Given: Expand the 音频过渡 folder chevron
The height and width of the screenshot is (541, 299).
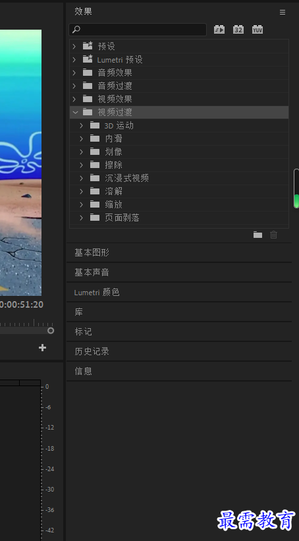Looking at the screenshot, I should 74,86.
